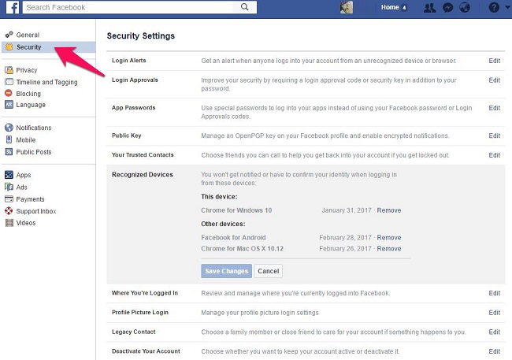This screenshot has height=360, width=512.
Task: Open Language settings section
Action: tap(31, 105)
